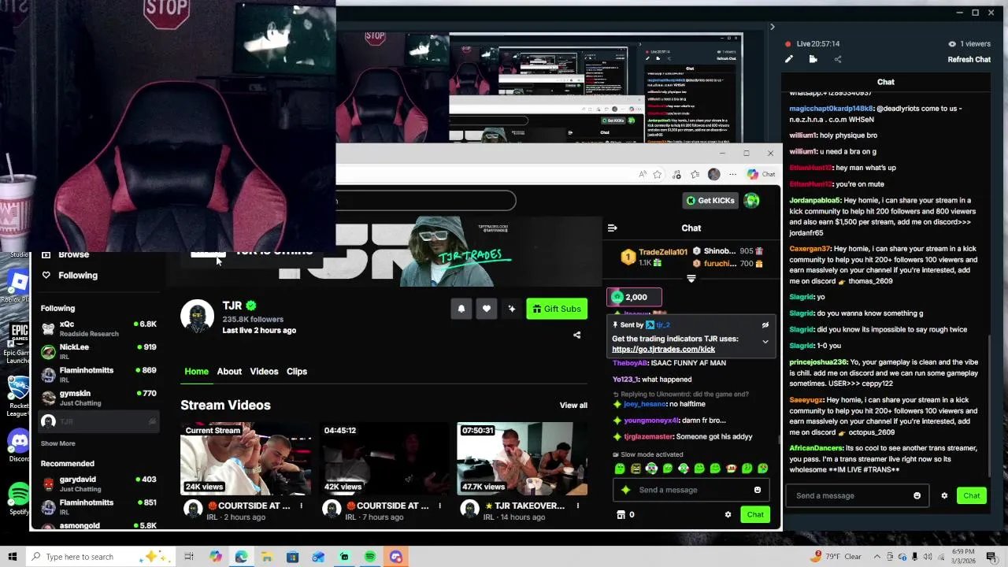Open the Kick profile avatar menu

tap(752, 200)
